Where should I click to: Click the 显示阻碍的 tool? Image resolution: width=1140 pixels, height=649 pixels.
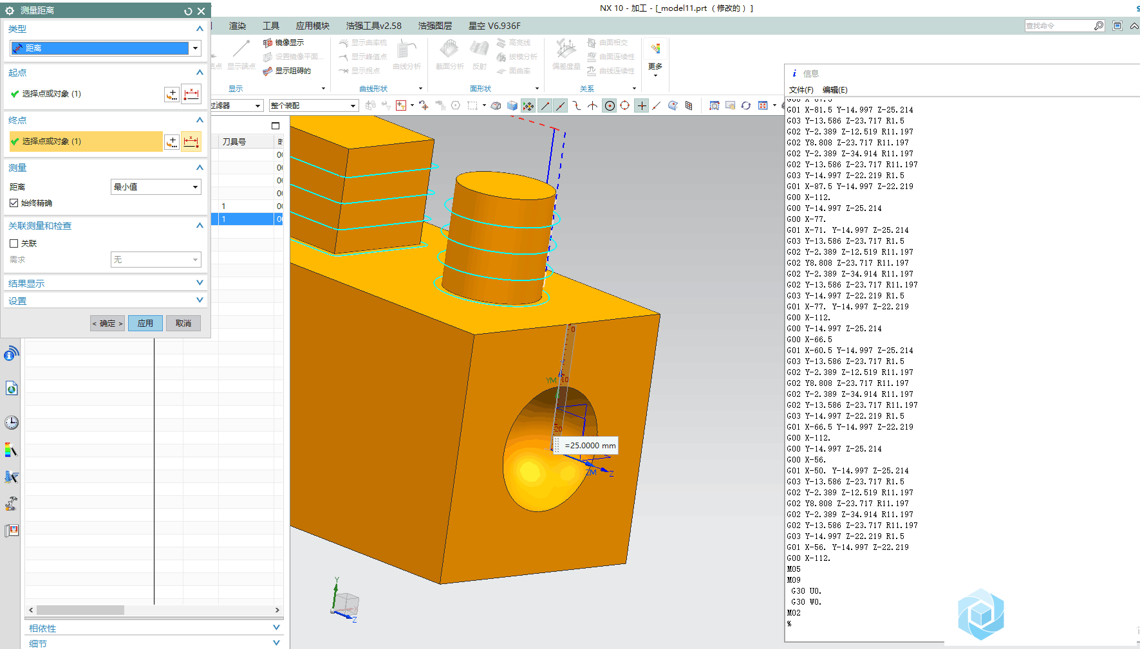click(x=287, y=71)
